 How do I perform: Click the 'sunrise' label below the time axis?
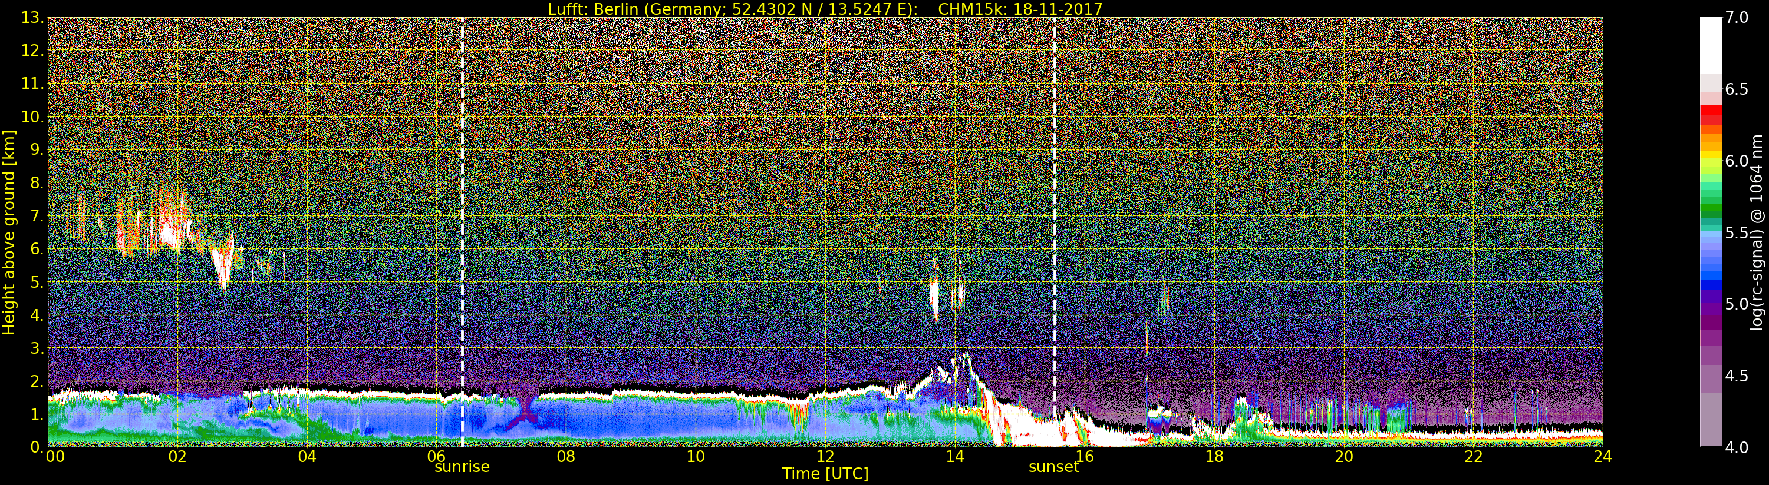coord(462,467)
